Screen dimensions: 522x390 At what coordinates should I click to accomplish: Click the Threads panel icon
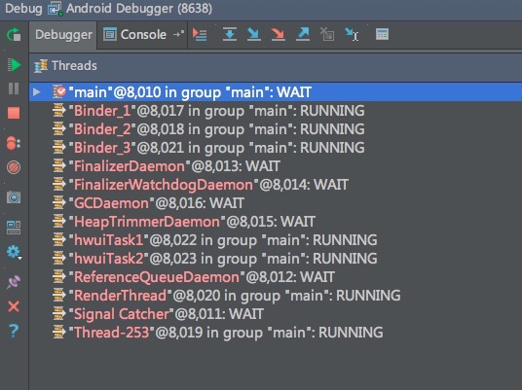pos(41,66)
